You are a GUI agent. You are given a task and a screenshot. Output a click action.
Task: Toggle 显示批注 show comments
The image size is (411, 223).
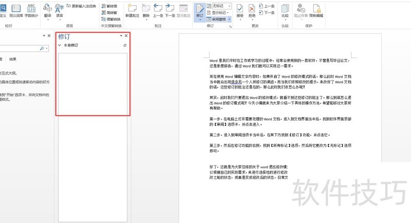tap(183, 11)
